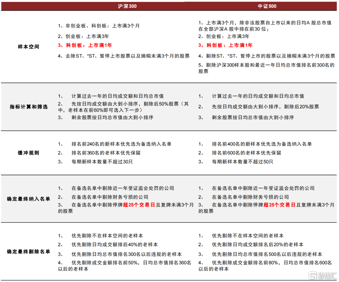Click 每期新样本数量不超过30只

tap(95, 162)
